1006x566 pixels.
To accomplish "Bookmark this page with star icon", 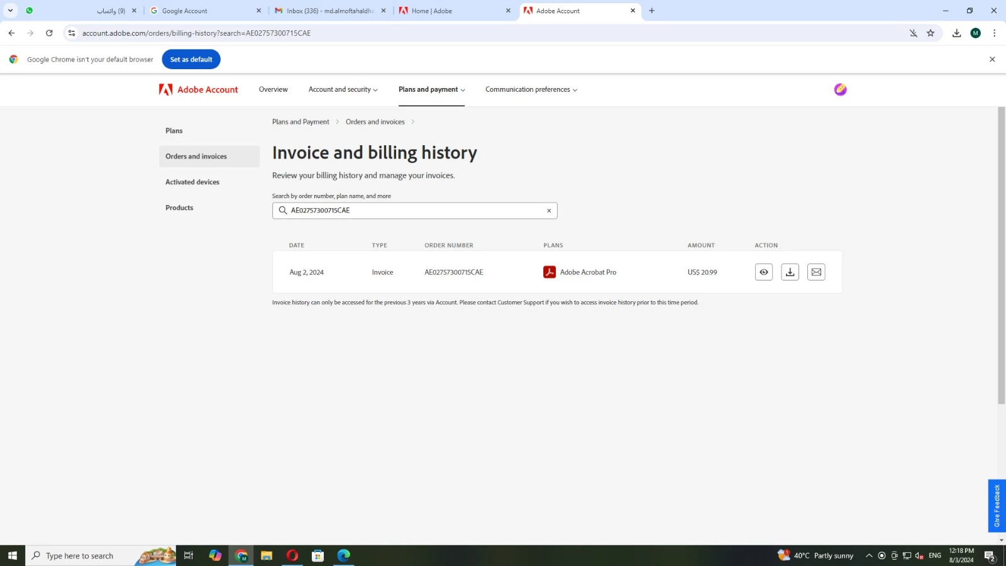I will tap(931, 33).
